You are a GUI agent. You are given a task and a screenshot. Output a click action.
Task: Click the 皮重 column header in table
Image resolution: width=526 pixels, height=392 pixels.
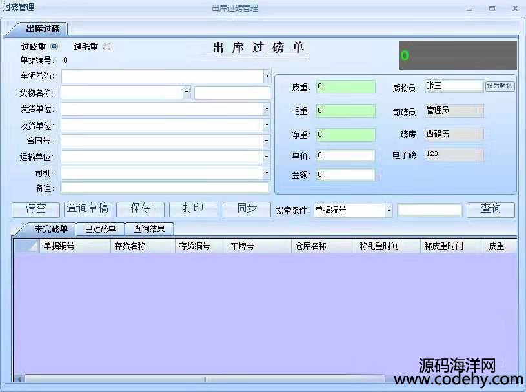click(500, 246)
